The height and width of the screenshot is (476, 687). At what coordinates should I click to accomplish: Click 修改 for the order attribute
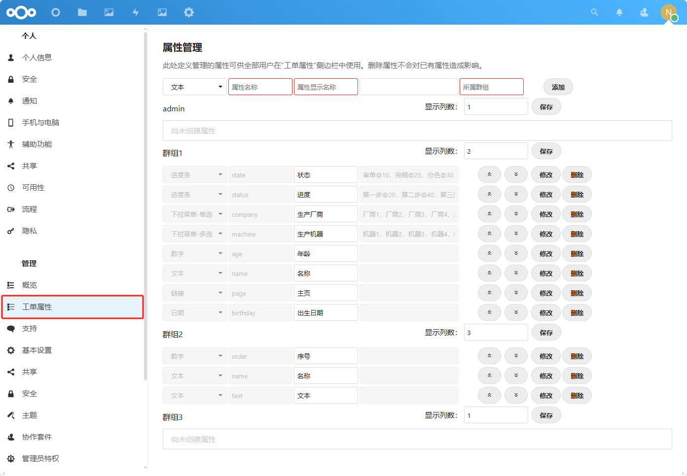tap(545, 356)
